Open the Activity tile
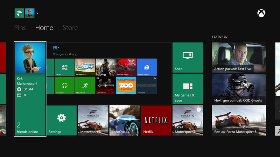 click(x=64, y=67)
